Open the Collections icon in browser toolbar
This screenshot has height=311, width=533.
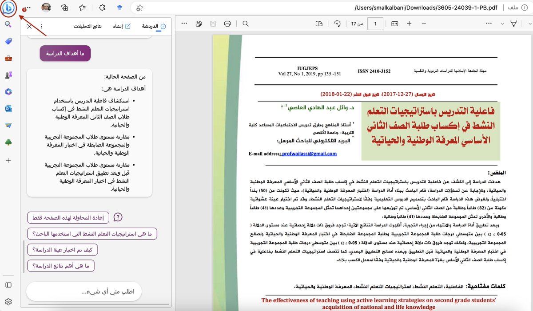pos(64,8)
